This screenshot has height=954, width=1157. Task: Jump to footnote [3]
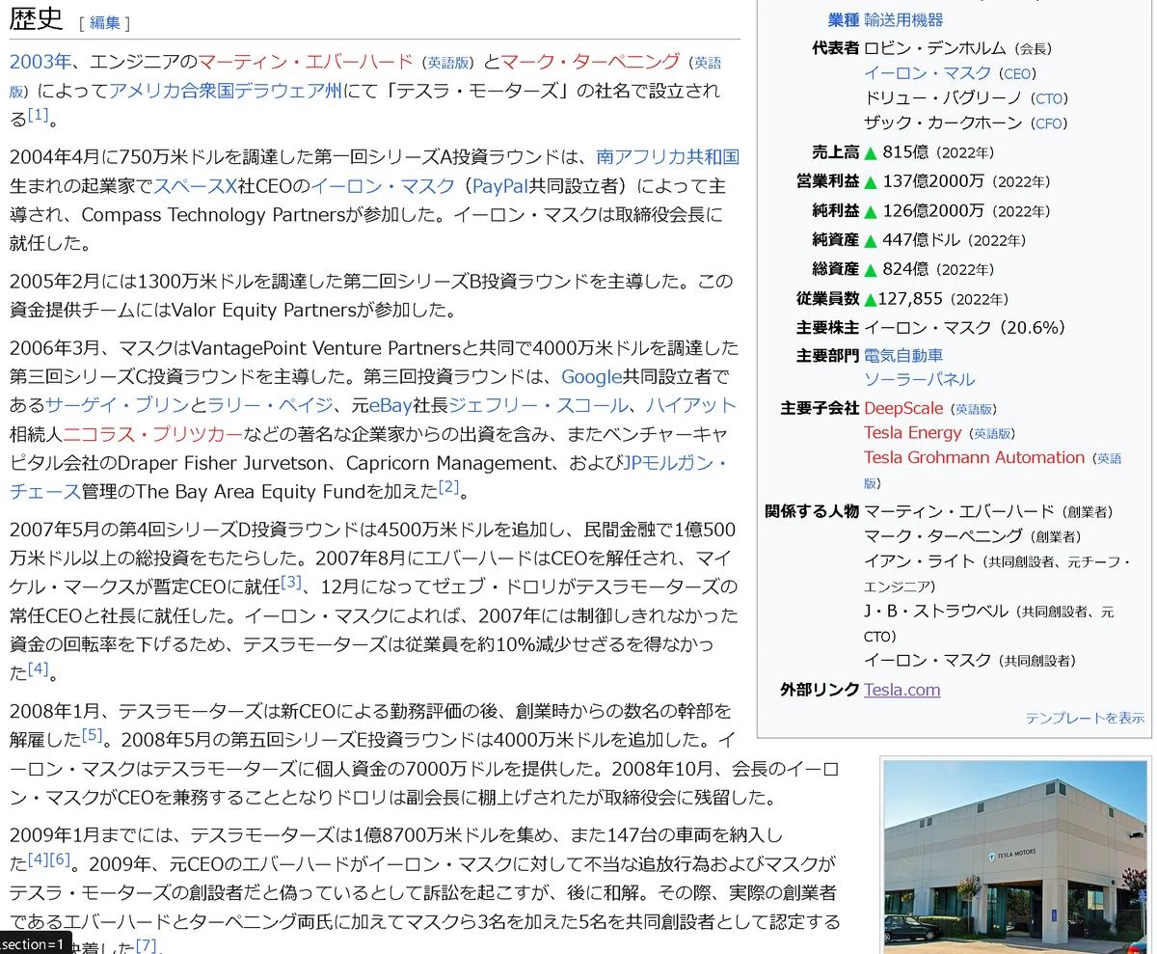point(290,582)
